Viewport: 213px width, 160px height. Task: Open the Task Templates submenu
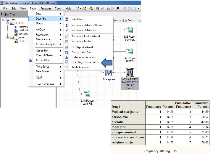tap(46, 84)
